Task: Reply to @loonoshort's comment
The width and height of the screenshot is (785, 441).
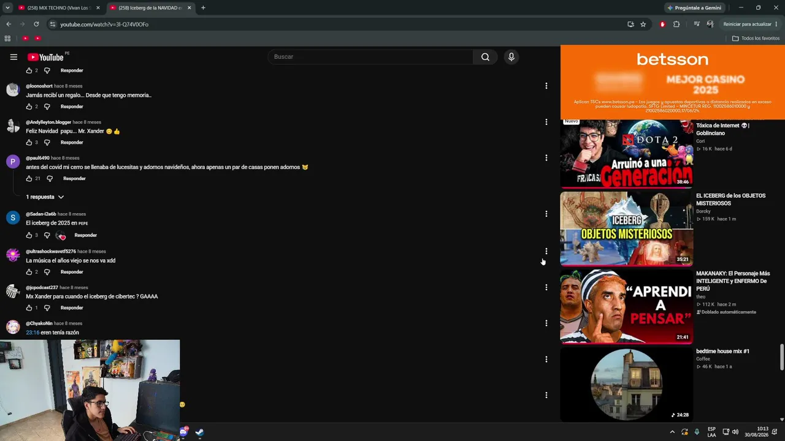Action: point(72,107)
